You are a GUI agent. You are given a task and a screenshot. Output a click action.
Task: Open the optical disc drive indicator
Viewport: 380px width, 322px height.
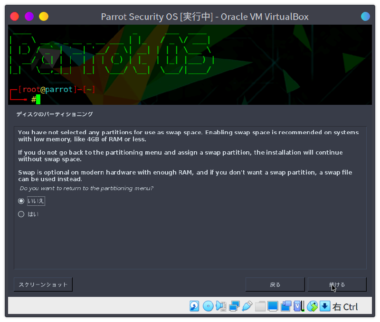(x=208, y=306)
